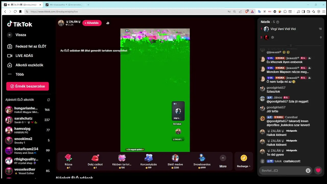327x184 pixels.
Task: Click the chat message input field
Action: pyautogui.click(x=282, y=170)
